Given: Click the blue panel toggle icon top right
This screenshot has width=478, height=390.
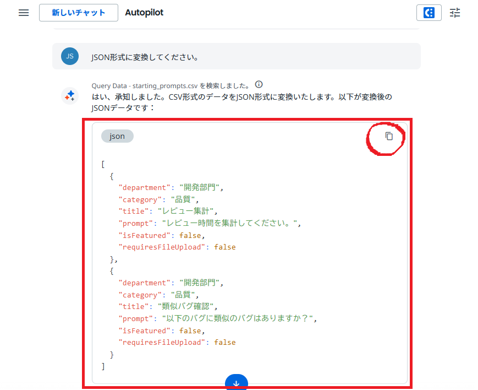Looking at the screenshot, I should point(428,13).
